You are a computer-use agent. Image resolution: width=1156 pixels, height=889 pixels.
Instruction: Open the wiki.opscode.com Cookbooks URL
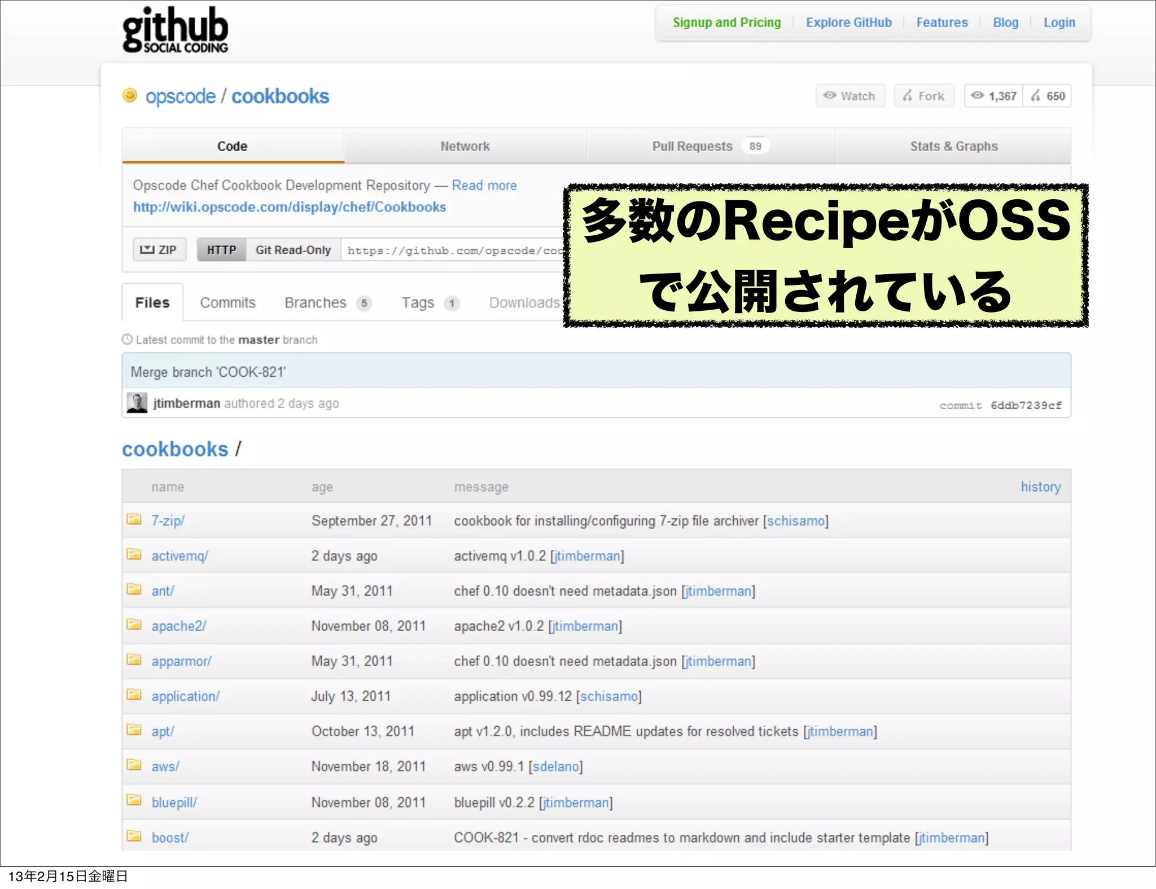pos(289,207)
